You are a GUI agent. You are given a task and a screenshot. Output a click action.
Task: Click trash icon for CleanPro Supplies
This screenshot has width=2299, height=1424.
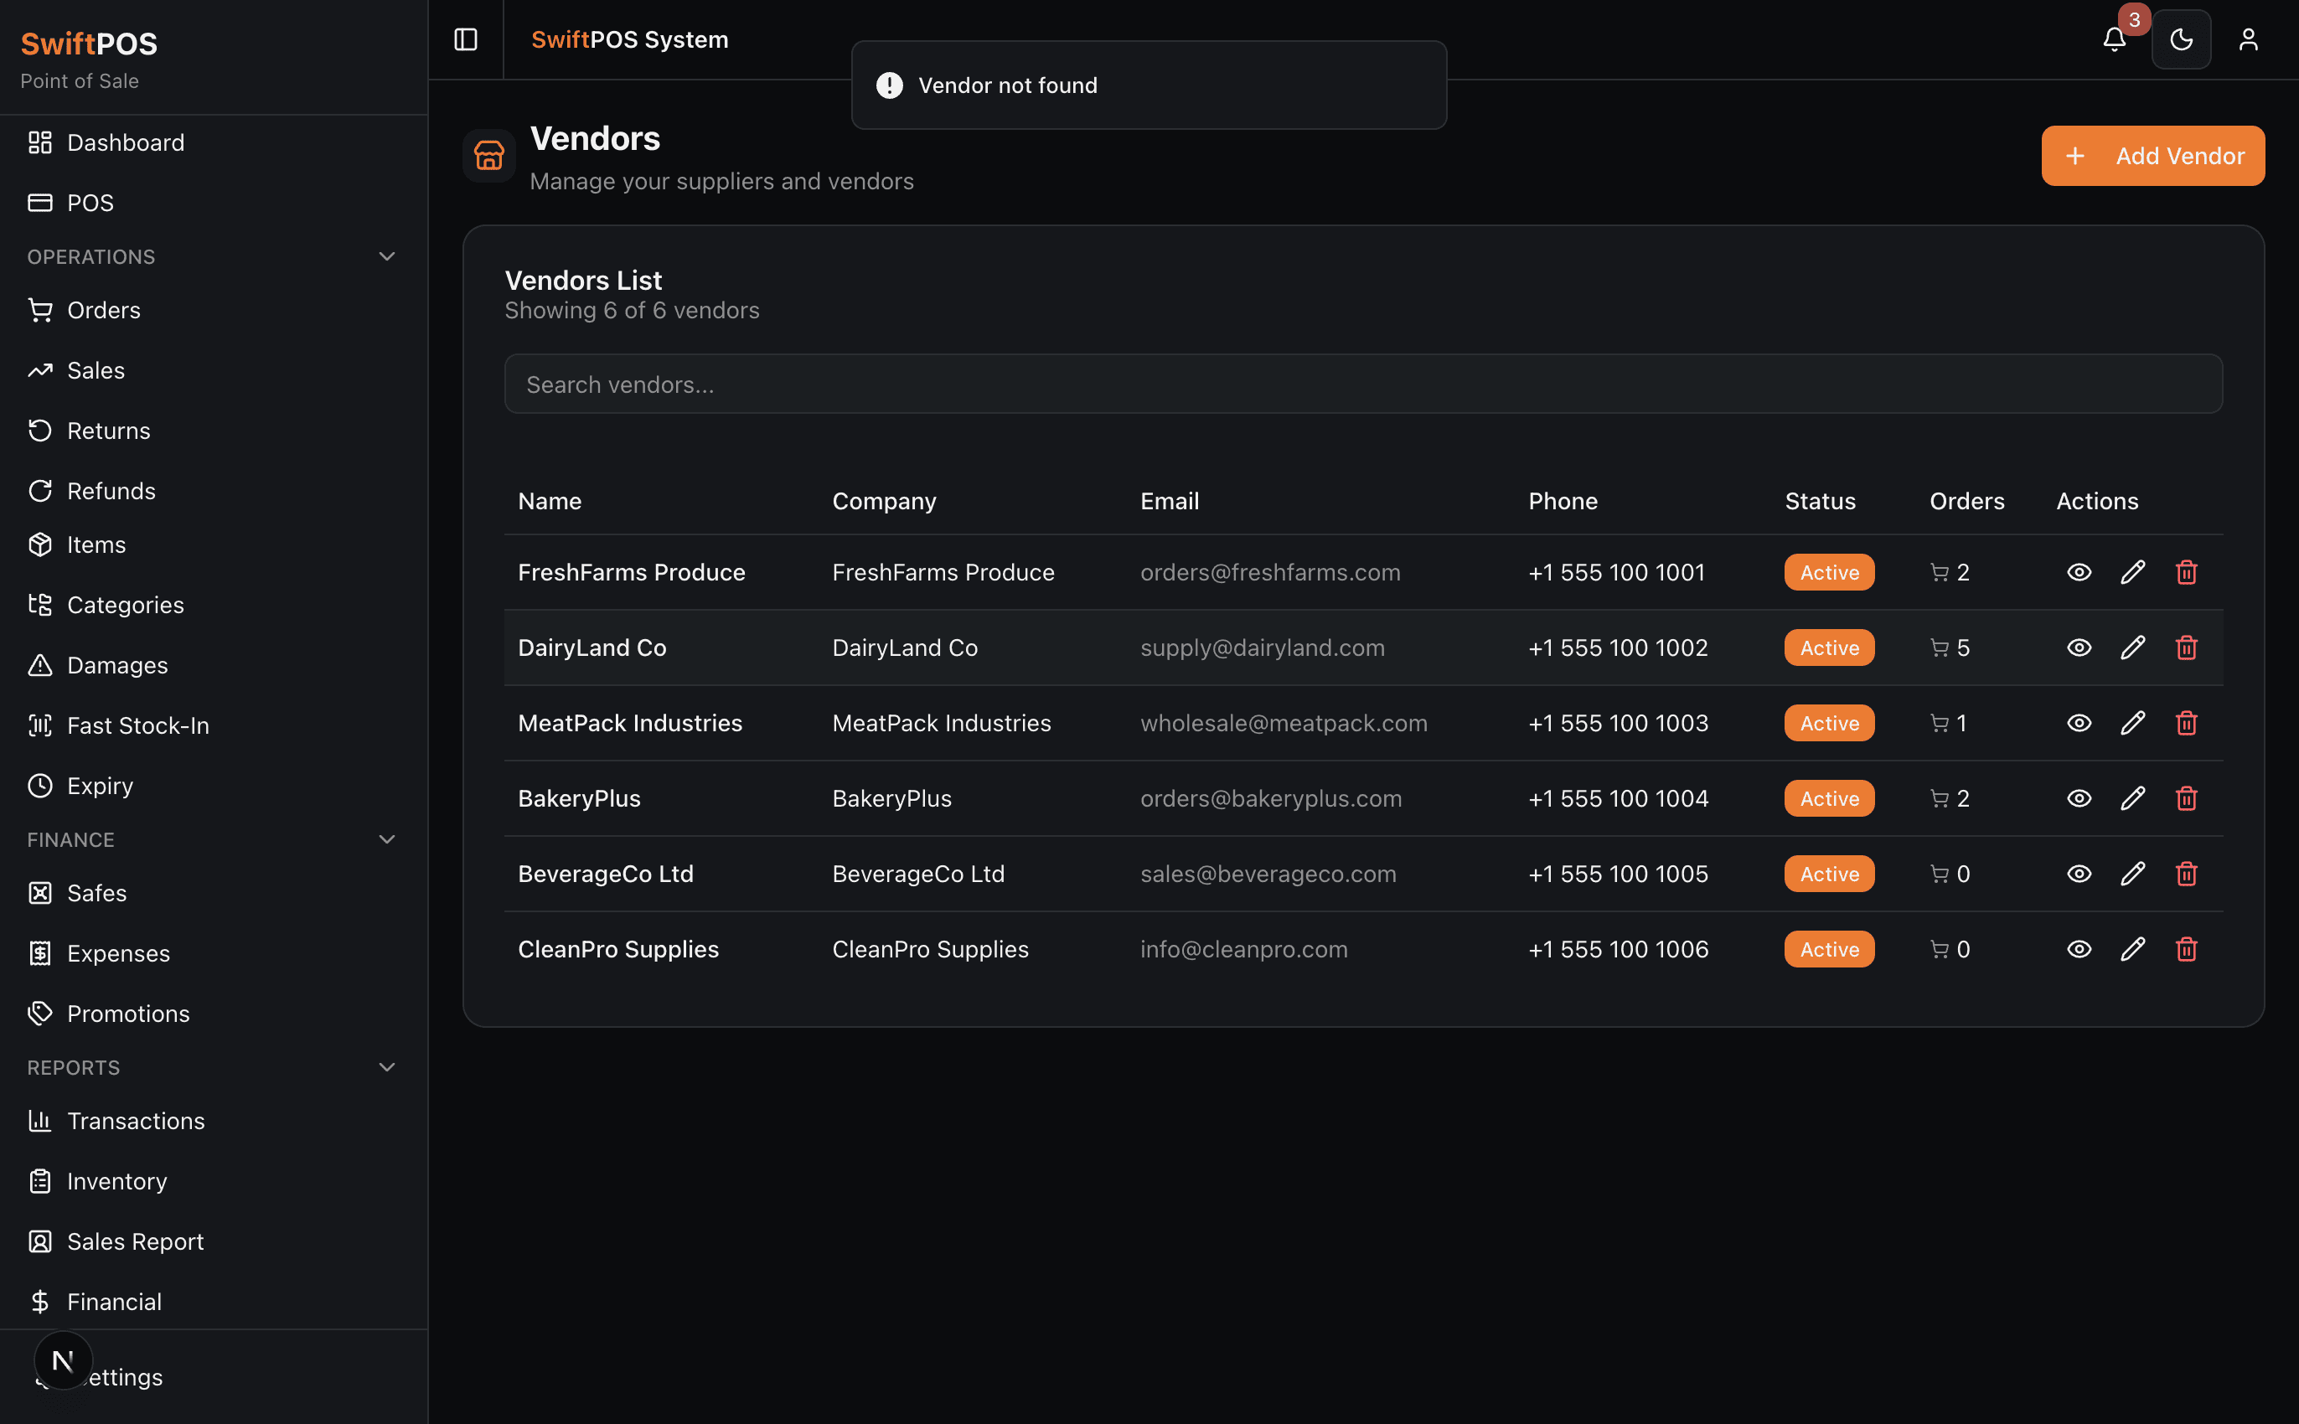tap(2186, 949)
